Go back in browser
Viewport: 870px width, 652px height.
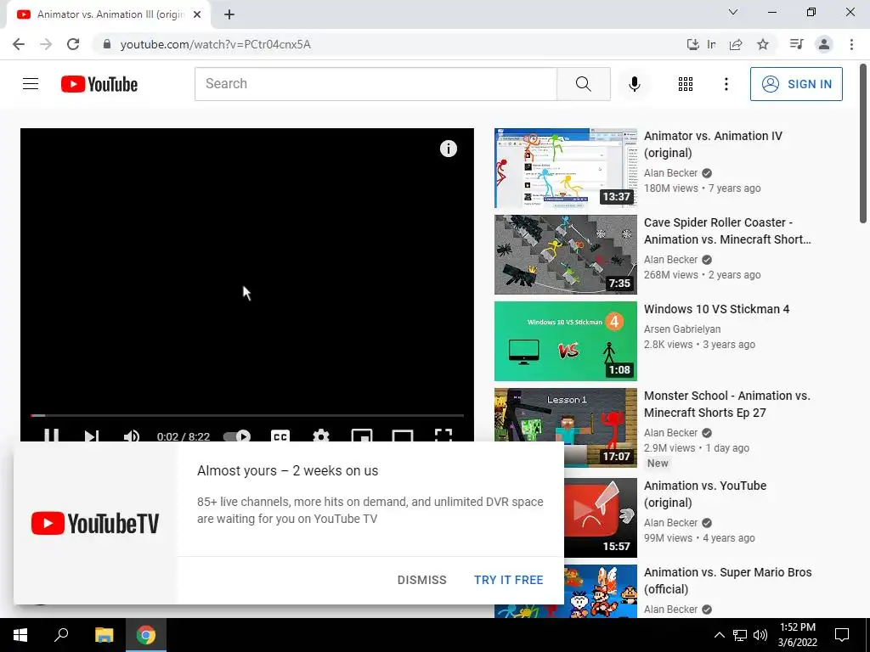pyautogui.click(x=19, y=44)
